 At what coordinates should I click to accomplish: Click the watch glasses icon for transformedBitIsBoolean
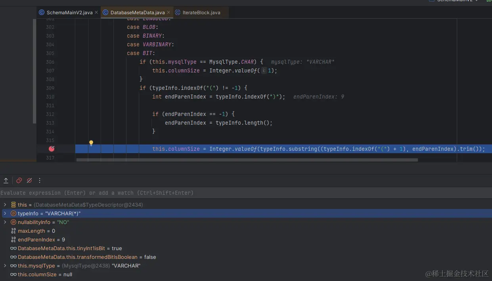point(13,257)
